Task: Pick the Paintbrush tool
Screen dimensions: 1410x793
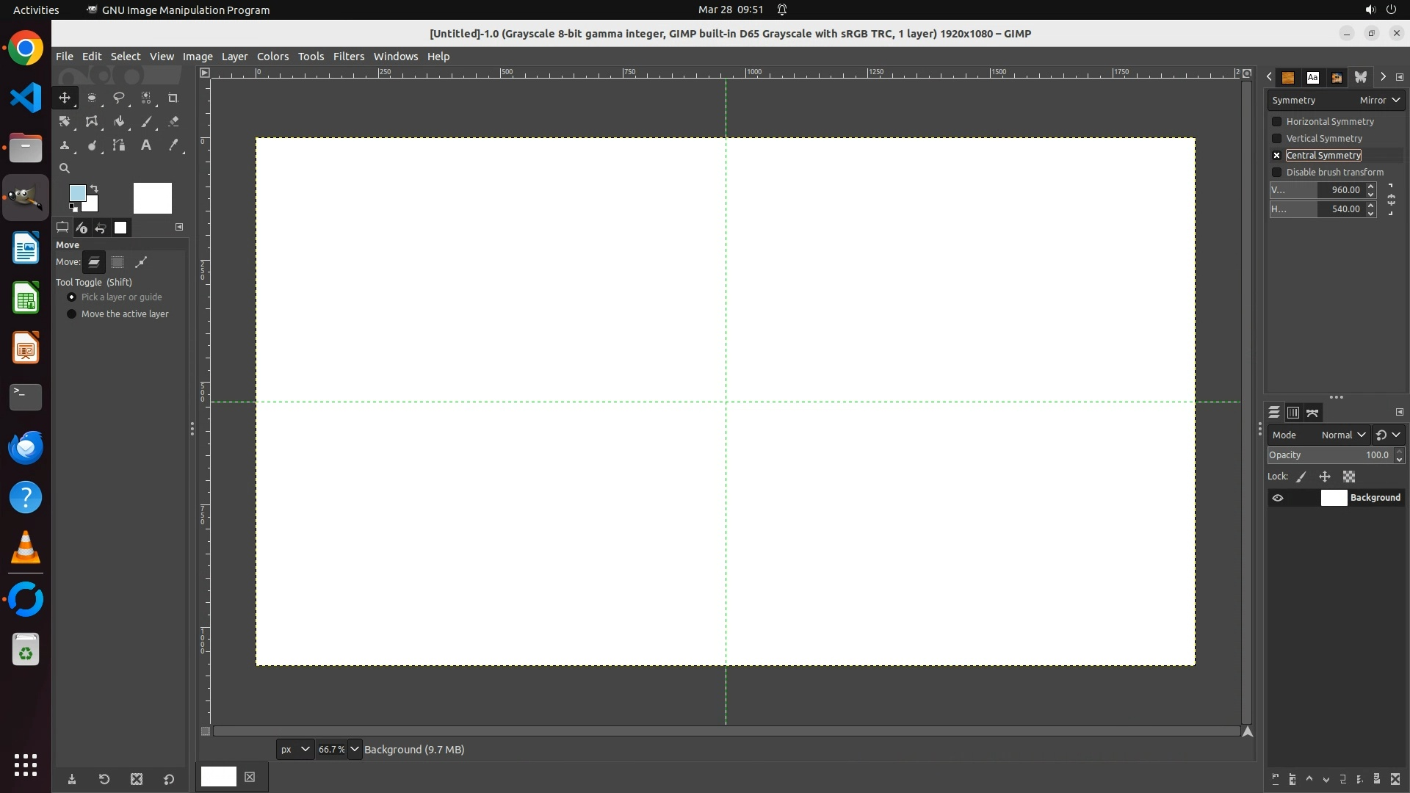Action: click(x=146, y=122)
